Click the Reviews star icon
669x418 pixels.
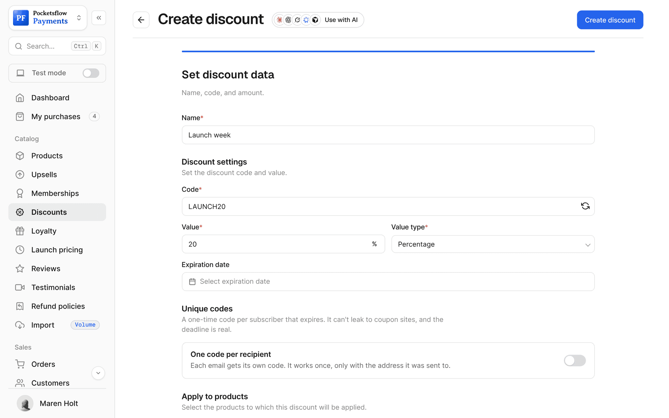click(20, 268)
